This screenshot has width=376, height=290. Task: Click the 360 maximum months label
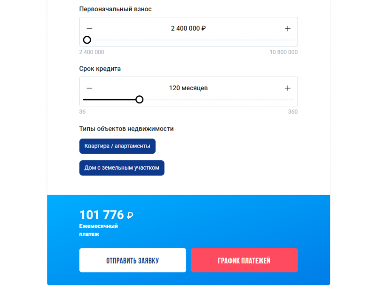[x=293, y=112]
